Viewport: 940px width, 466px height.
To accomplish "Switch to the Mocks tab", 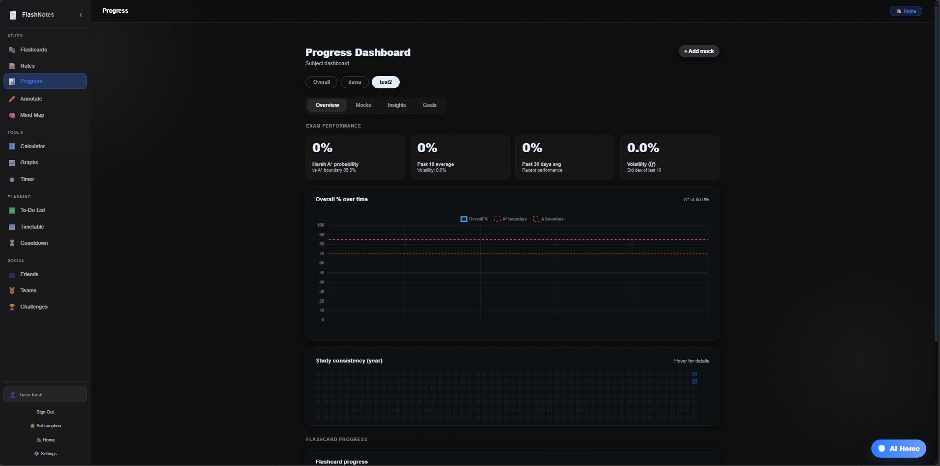I will coord(363,105).
